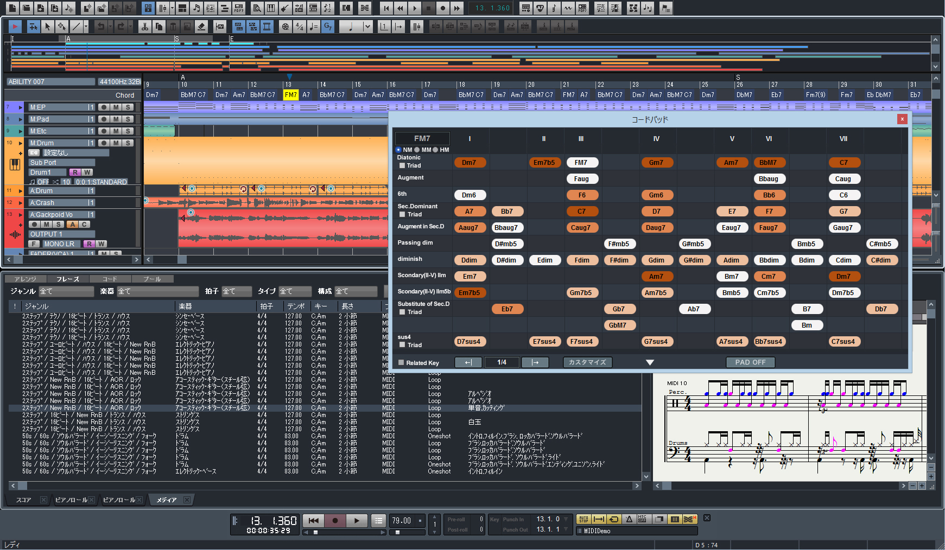Select the arrow pointer tool
The image size is (945, 550).
coord(48,26)
